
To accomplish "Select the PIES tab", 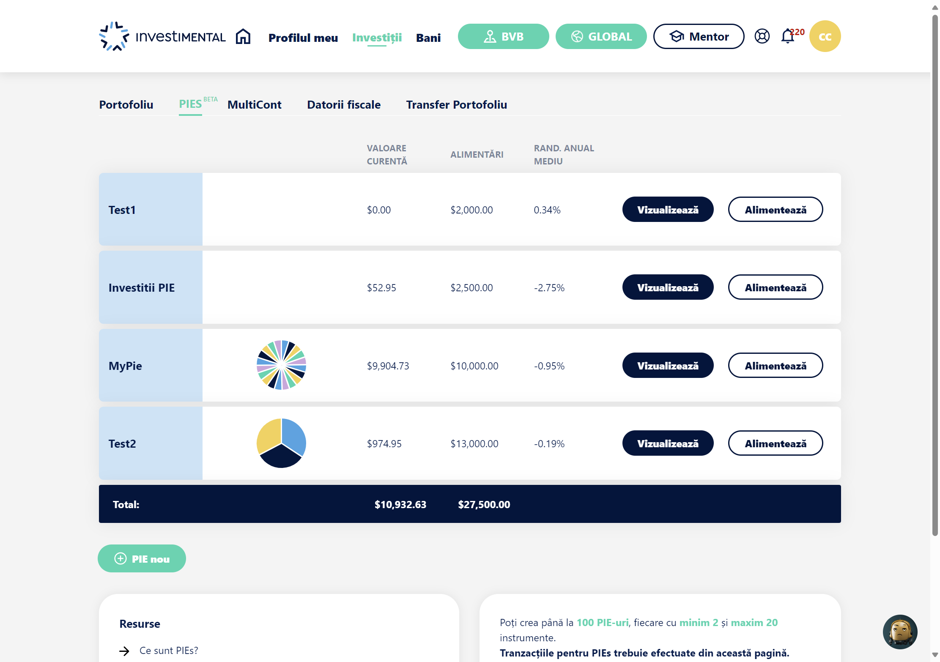I will 190,104.
